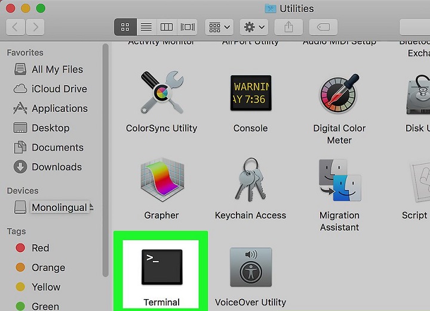Switch to column view
Viewport: 430px width, 311px height.
[x=167, y=27]
